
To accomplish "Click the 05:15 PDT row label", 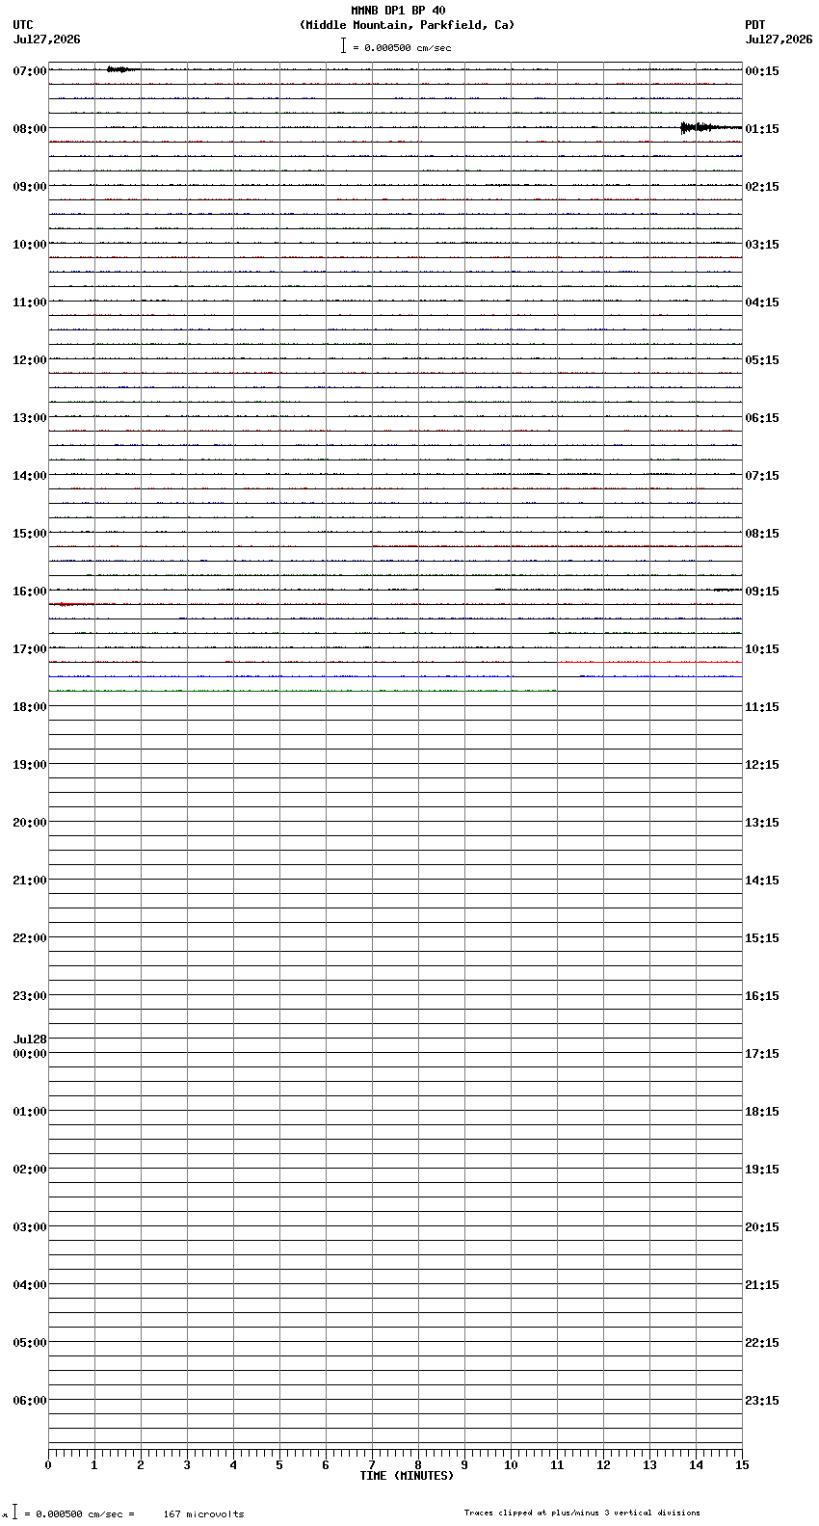I will coord(762,360).
